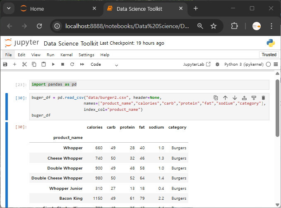Delete the active cell with trash icon

pyautogui.click(x=263, y=98)
